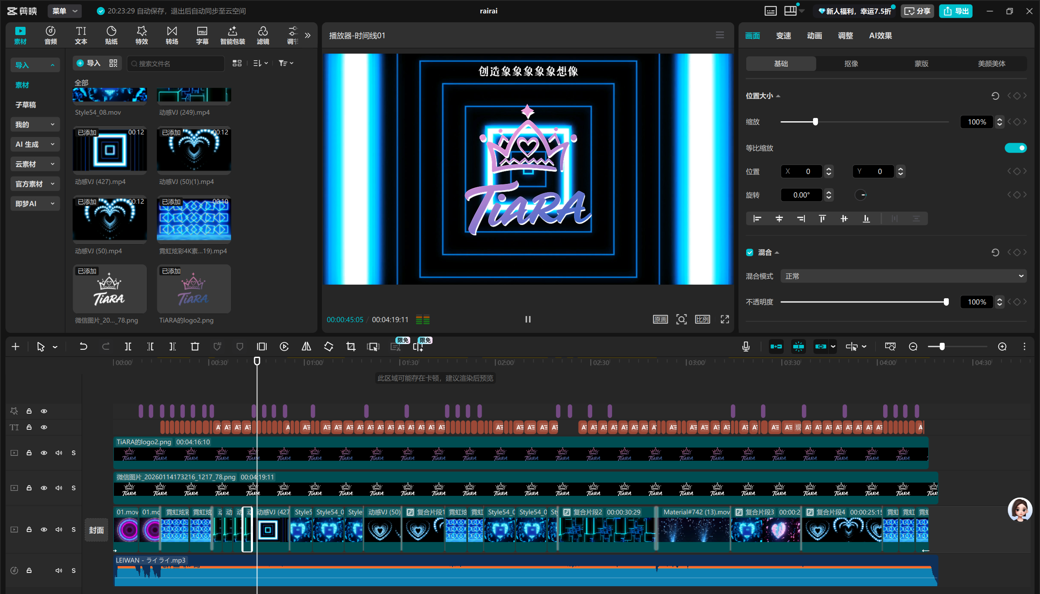Image resolution: width=1040 pixels, height=594 pixels.
Task: Click the delete trash icon in timeline toolbar
Action: (195, 347)
